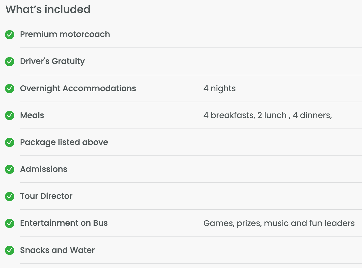Click the What's included heading
The height and width of the screenshot is (268, 362).
pyautogui.click(x=48, y=10)
